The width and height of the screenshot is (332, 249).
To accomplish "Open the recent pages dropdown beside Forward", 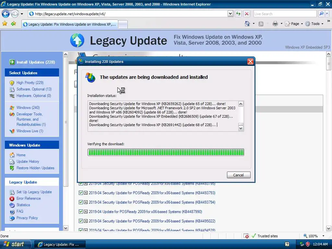I will coord(22,14).
